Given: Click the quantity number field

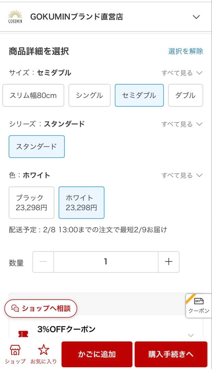Looking at the screenshot, I should coord(106,262).
